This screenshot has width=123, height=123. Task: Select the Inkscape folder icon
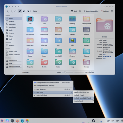pos(44,41)
